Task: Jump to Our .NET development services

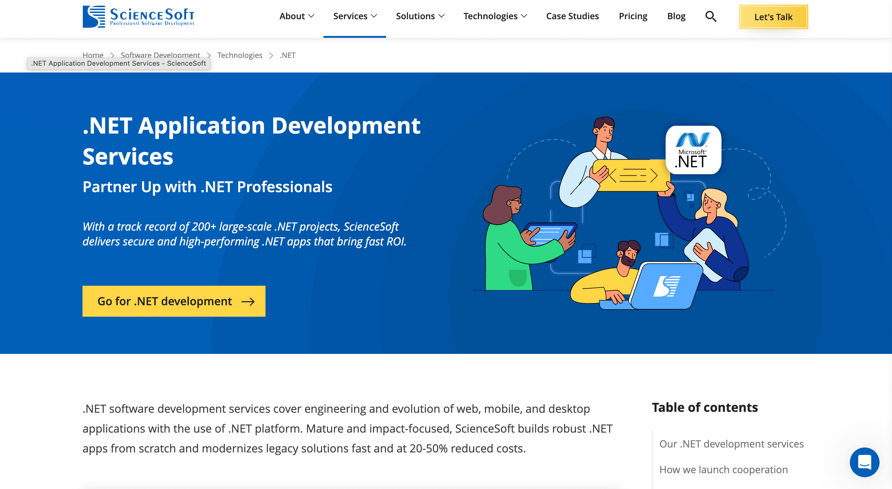Action: (731, 444)
